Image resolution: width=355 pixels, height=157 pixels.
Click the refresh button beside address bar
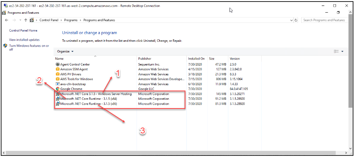(296, 20)
